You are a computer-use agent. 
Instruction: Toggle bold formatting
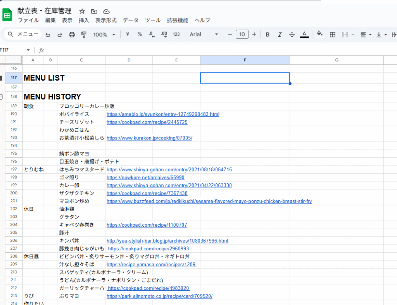pyautogui.click(x=268, y=34)
